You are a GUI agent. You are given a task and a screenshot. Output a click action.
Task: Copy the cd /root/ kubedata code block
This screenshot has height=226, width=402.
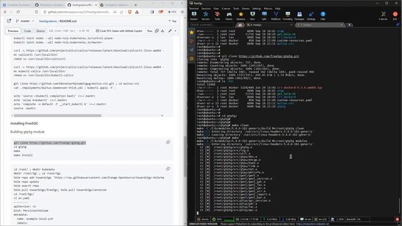coord(168,169)
